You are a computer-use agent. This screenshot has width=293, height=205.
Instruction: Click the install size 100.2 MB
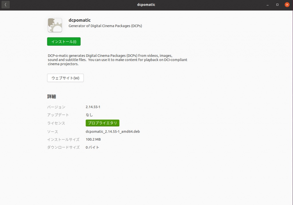93,139
